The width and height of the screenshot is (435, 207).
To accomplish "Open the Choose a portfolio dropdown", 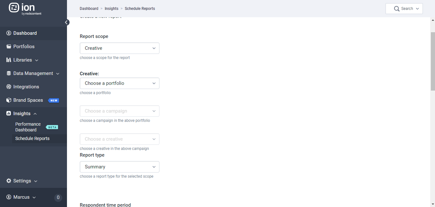I will [x=120, y=83].
